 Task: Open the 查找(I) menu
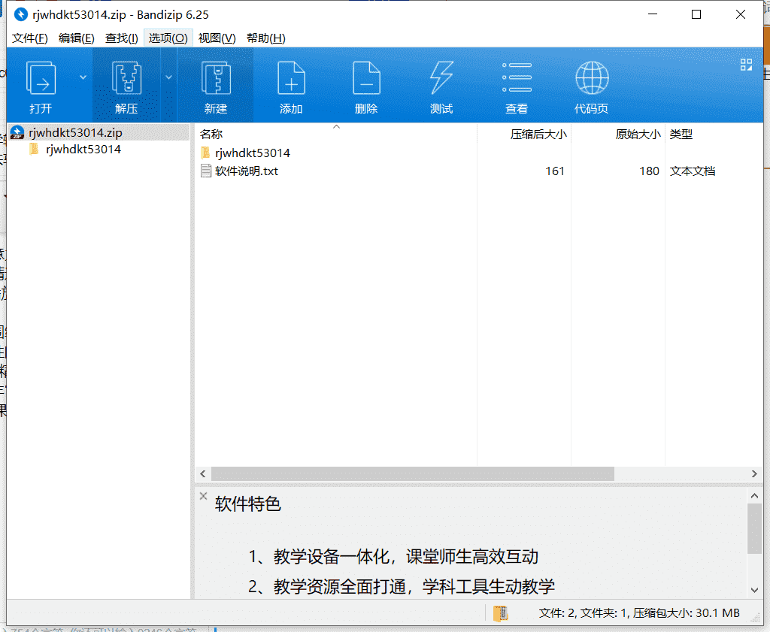(x=122, y=38)
